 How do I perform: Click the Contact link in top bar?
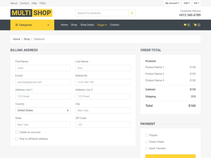click(24, 3)
